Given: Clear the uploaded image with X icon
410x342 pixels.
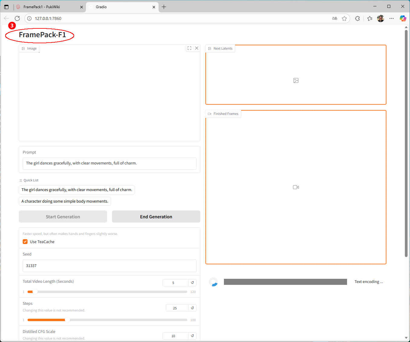Looking at the screenshot, I should pos(197,48).
